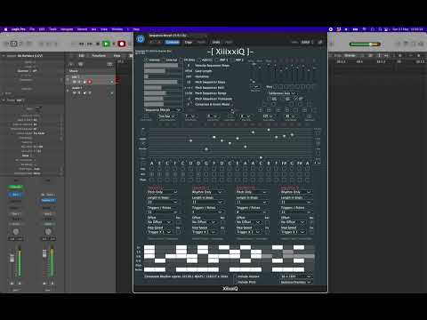The height and width of the screenshot is (320, 427).
Task: Toggle the Include Pitch checkbox
Action: coord(237,282)
